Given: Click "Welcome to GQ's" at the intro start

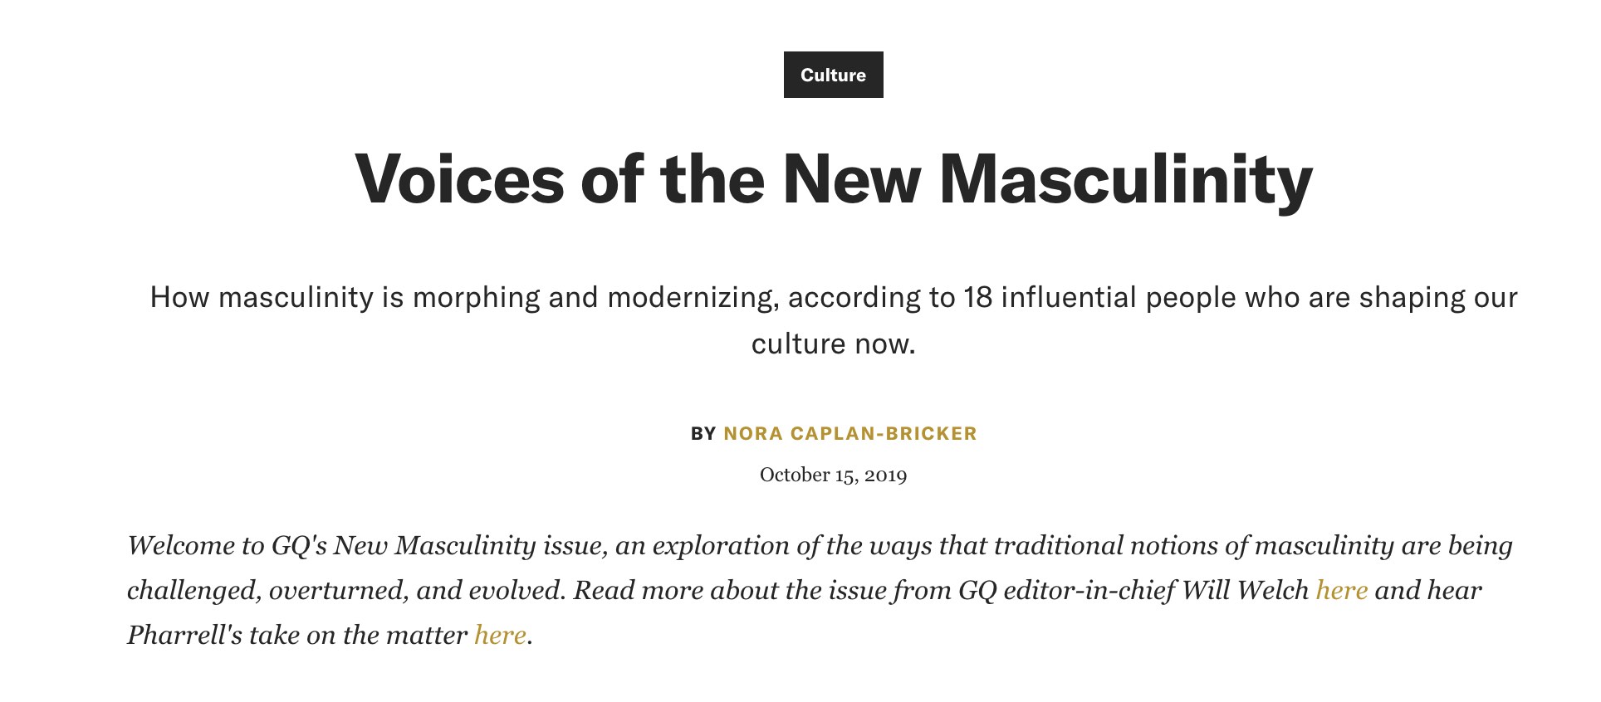Looking at the screenshot, I should (227, 545).
